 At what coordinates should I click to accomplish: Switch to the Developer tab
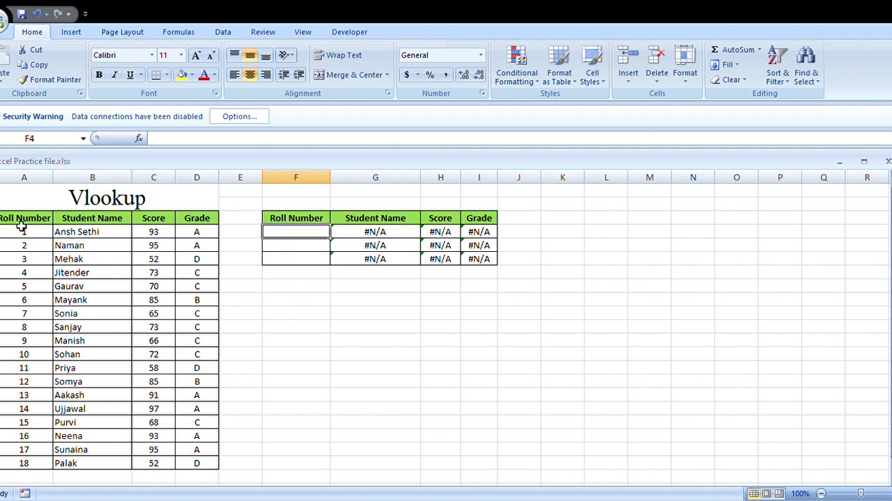(349, 32)
